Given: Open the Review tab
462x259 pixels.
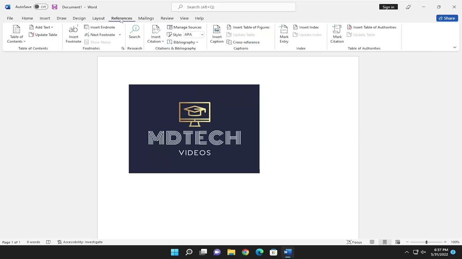Looking at the screenshot, I should click(x=167, y=18).
